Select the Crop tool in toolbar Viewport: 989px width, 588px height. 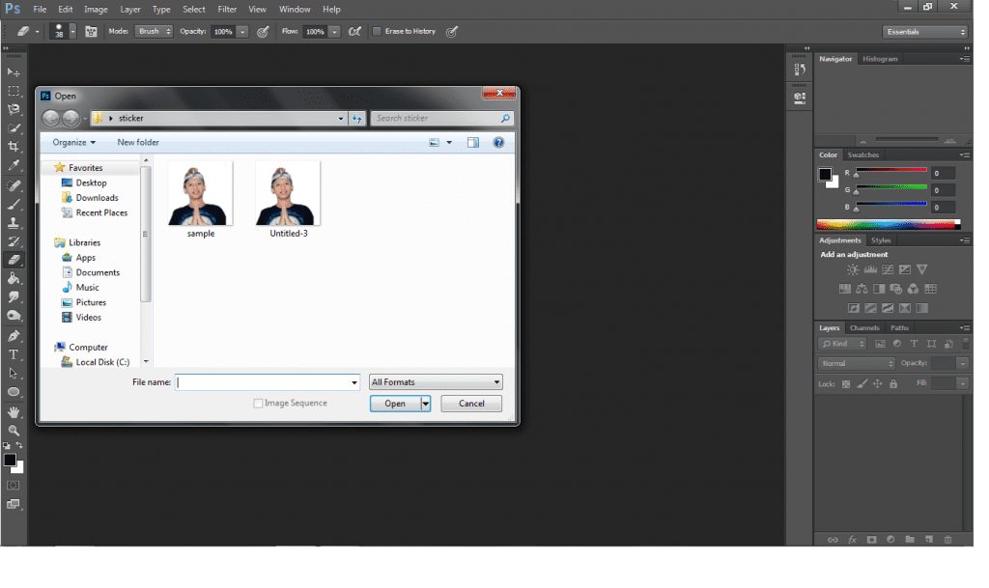[x=14, y=147]
